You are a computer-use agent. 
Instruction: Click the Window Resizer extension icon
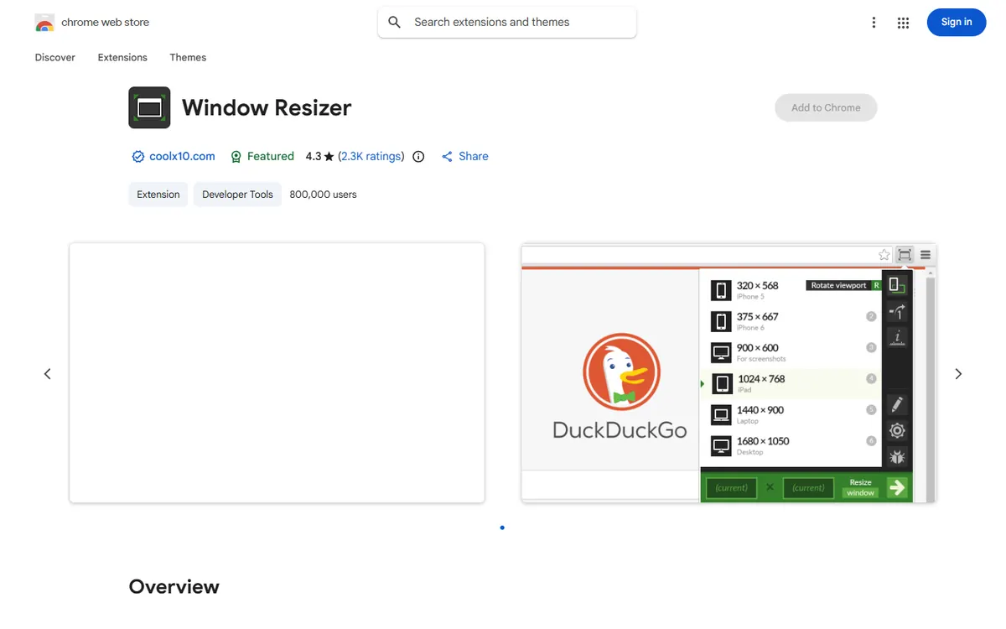(x=149, y=107)
